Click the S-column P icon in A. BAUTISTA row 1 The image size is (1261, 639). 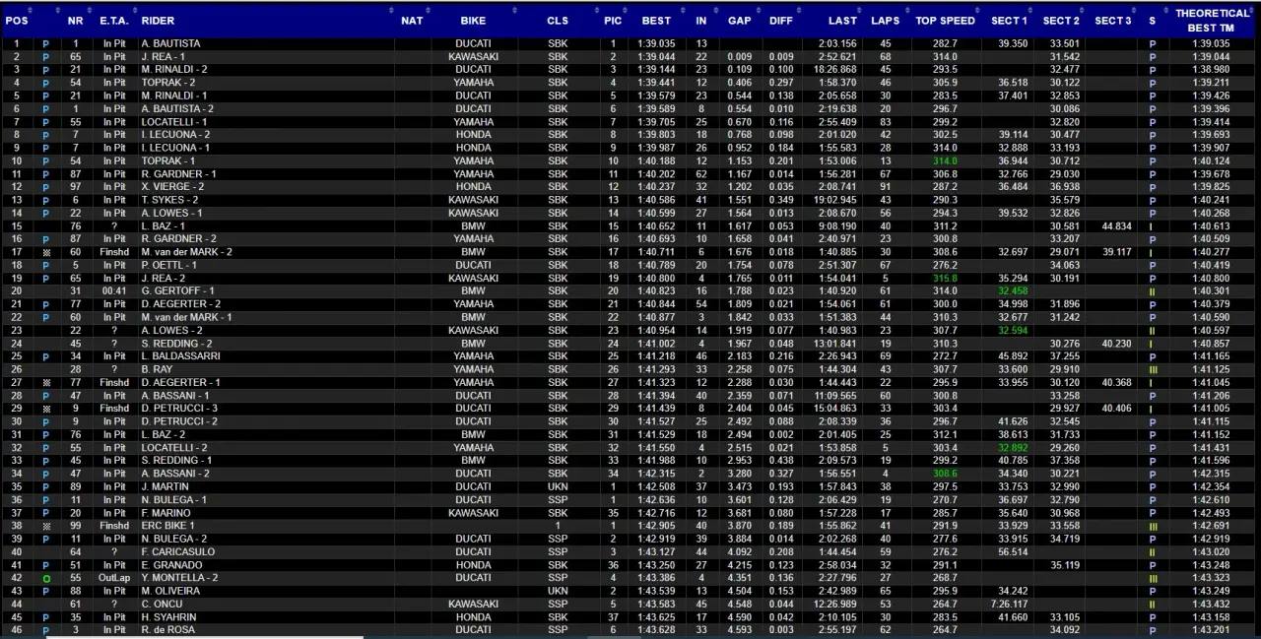1153,44
